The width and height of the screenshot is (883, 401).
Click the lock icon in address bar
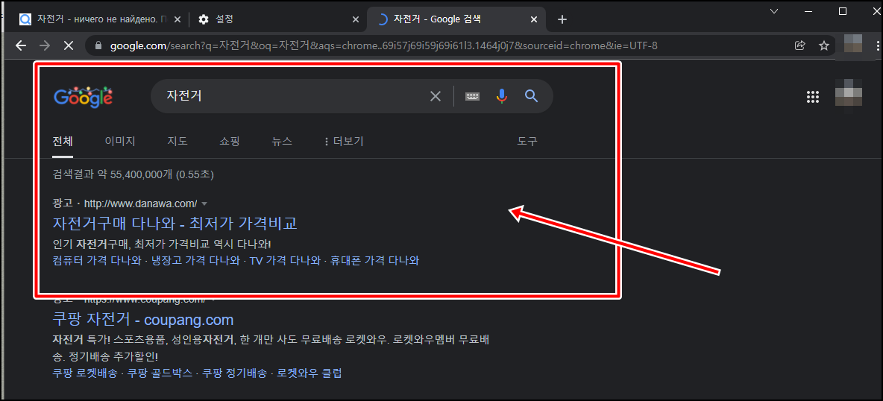coord(100,45)
